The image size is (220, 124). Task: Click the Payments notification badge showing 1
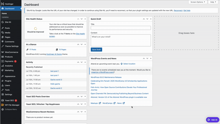pos(15,61)
